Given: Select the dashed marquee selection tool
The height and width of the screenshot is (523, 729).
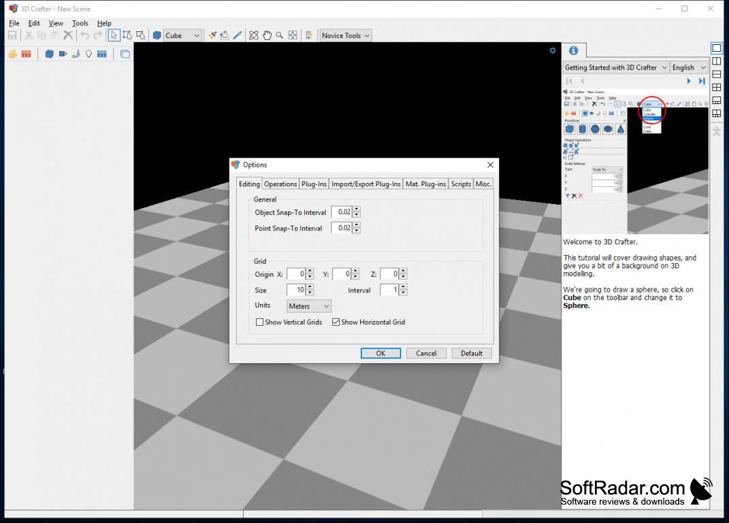Looking at the screenshot, I should click(x=140, y=35).
